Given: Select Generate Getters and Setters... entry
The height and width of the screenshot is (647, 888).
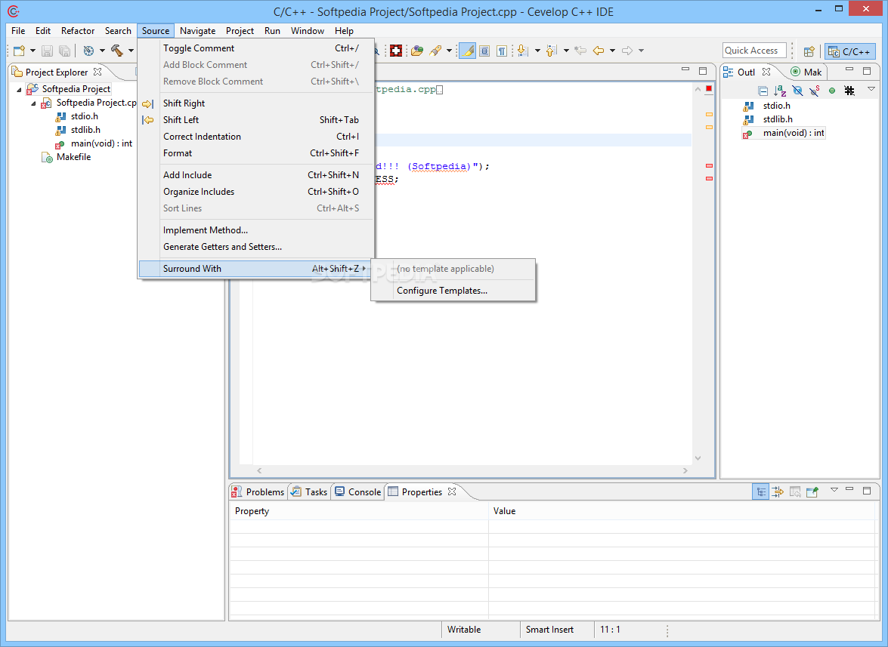Looking at the screenshot, I should click(x=256, y=247).
